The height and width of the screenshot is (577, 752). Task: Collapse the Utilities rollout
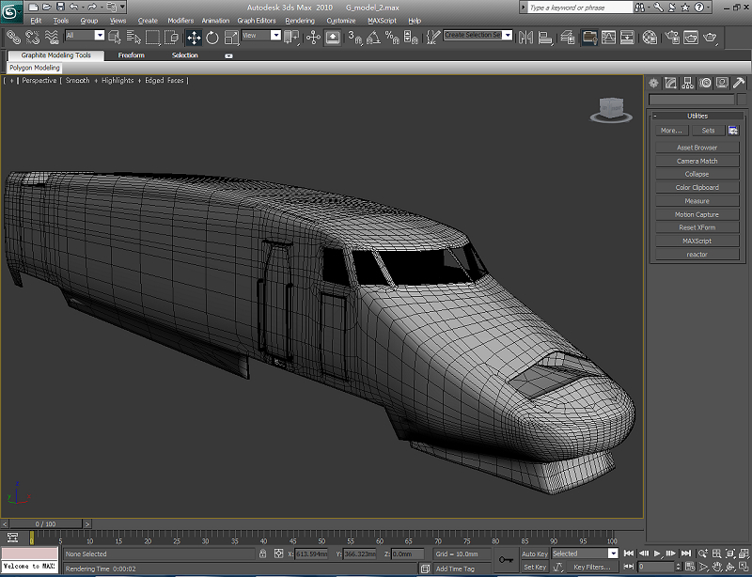(x=697, y=116)
